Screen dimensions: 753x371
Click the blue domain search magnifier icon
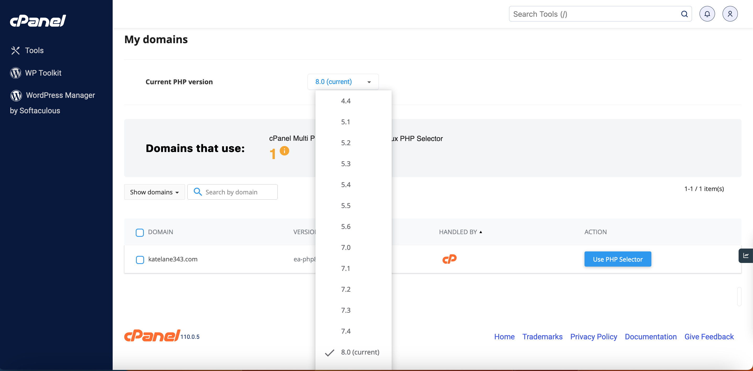[198, 192]
